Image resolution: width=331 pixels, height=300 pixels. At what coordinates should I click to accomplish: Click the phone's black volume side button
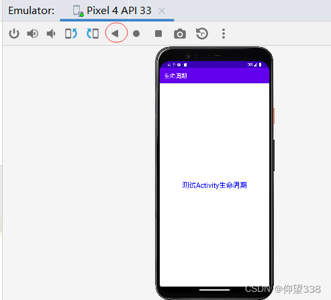tap(273, 156)
